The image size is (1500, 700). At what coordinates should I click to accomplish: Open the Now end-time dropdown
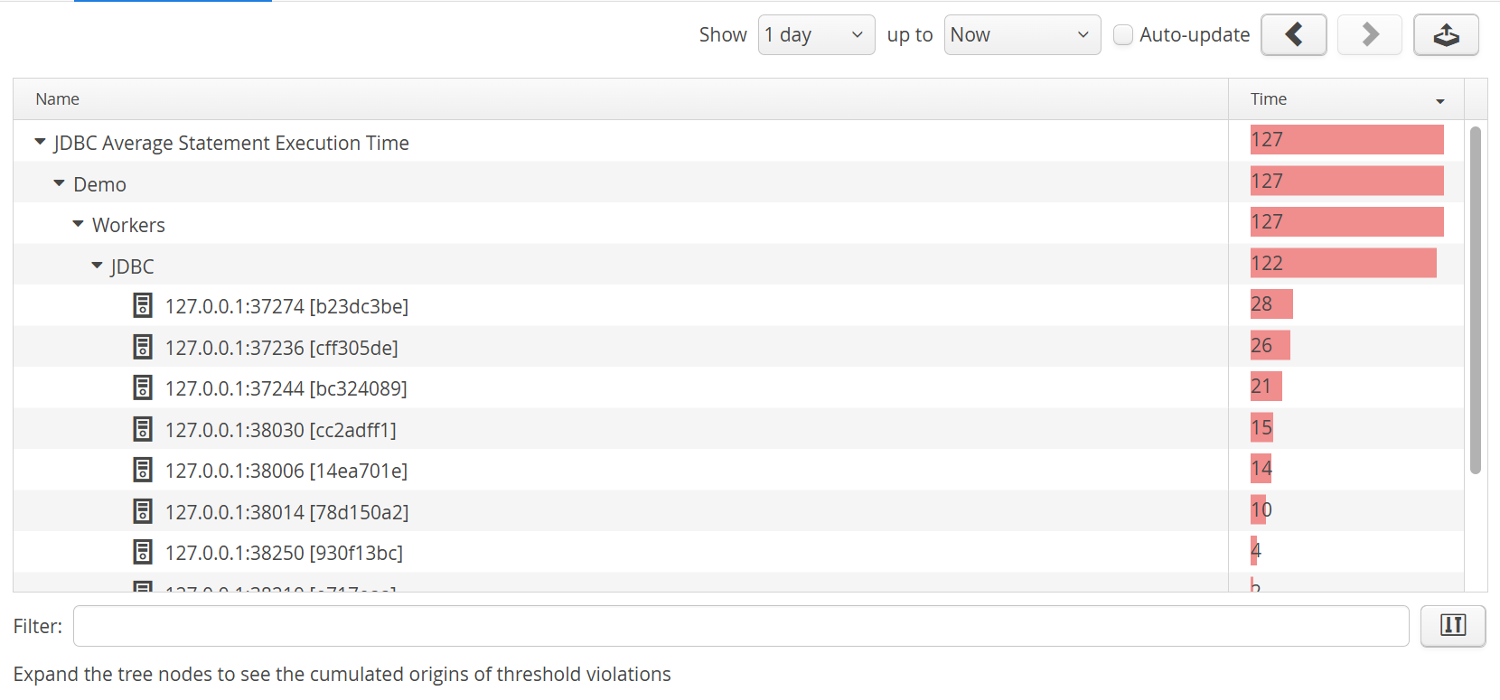tap(1021, 35)
